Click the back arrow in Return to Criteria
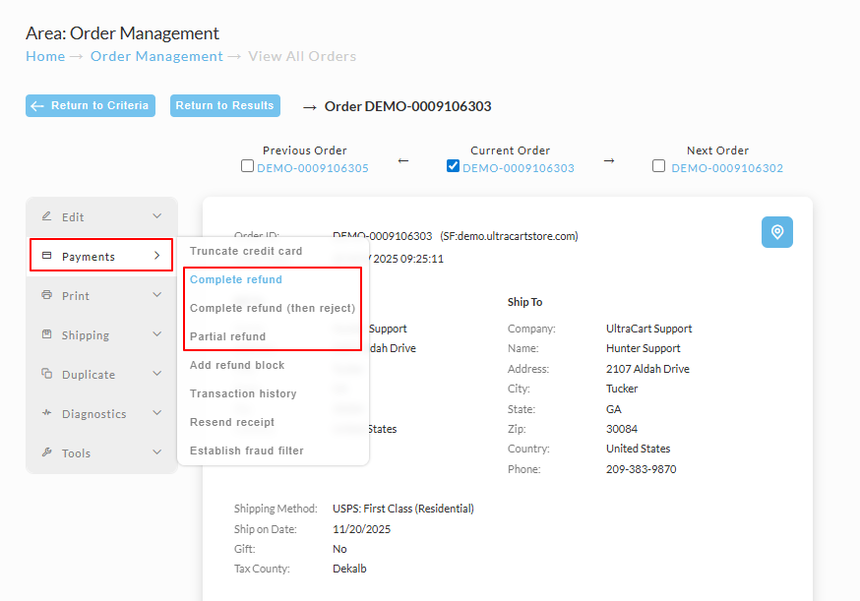 point(37,106)
